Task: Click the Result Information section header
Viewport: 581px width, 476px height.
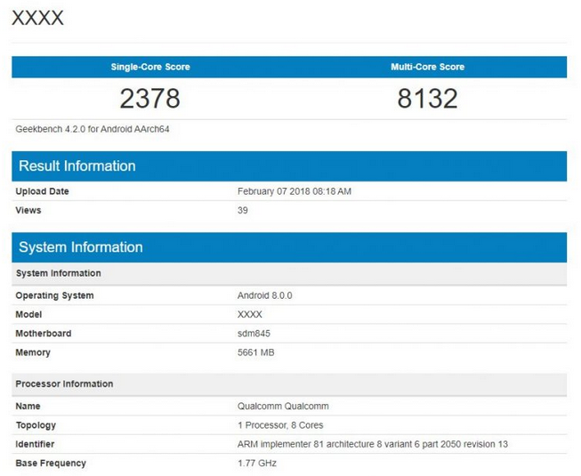Action: click(x=77, y=166)
